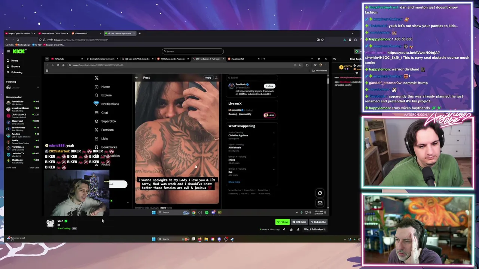Open the TO ADD bookmark folder
The width and height of the screenshot is (479, 269).
[37, 45]
